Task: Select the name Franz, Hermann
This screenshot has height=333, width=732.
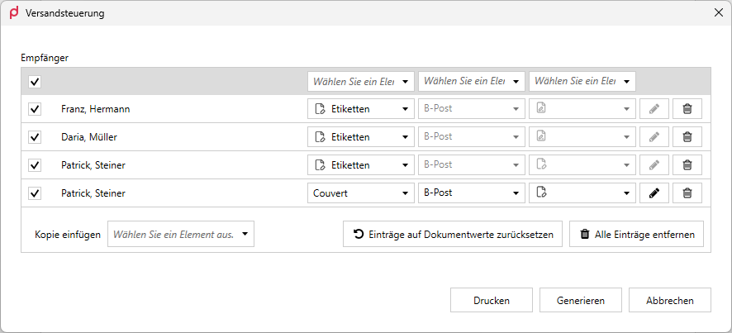Action: click(x=95, y=109)
